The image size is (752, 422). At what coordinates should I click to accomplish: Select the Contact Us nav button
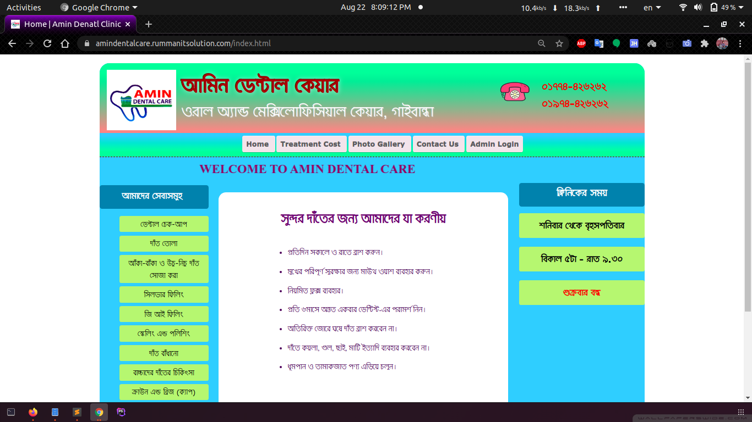pos(438,144)
